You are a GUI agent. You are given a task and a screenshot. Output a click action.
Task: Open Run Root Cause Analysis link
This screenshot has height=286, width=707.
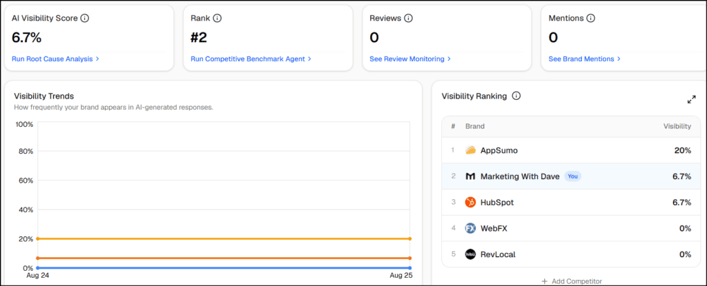pos(55,59)
